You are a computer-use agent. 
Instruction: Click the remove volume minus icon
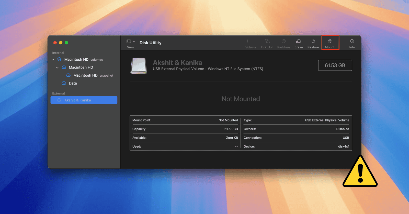pos(255,41)
